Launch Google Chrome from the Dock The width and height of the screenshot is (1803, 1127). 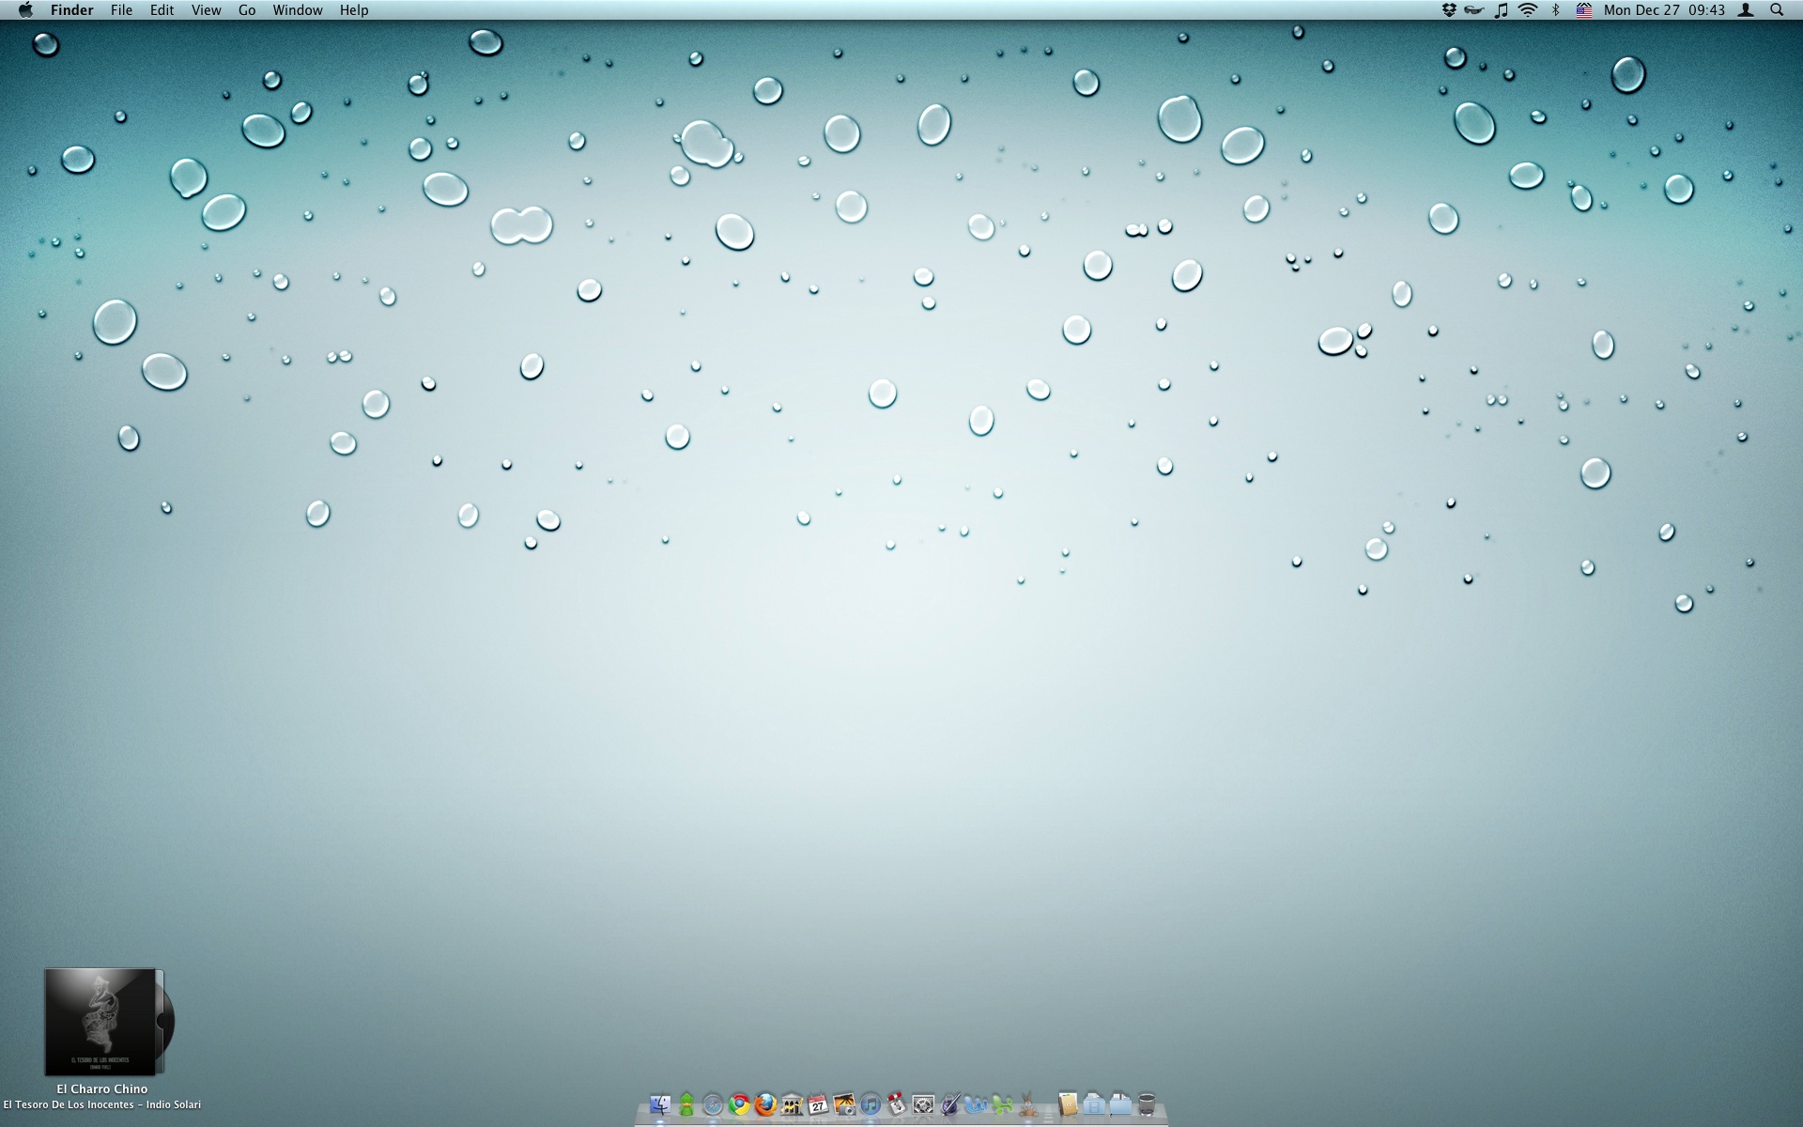(x=739, y=1104)
